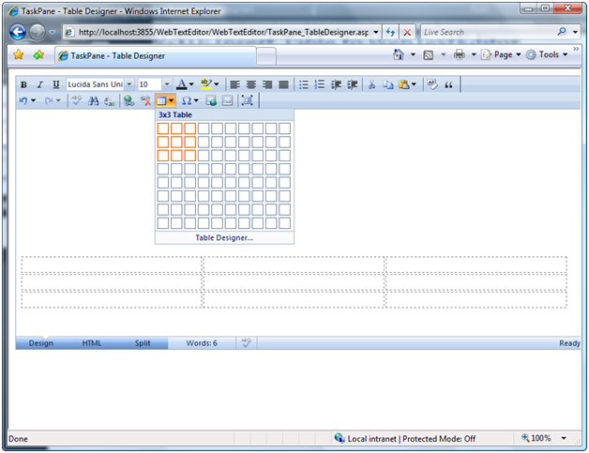Click the Insert Table toolbar icon
The image size is (589, 453).
click(x=161, y=100)
